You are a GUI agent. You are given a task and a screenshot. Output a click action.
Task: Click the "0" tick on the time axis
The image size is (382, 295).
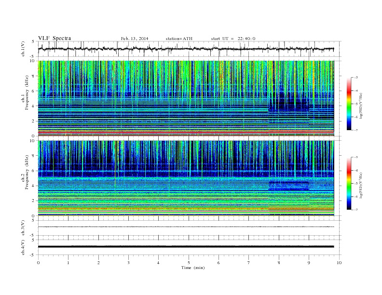38,263
